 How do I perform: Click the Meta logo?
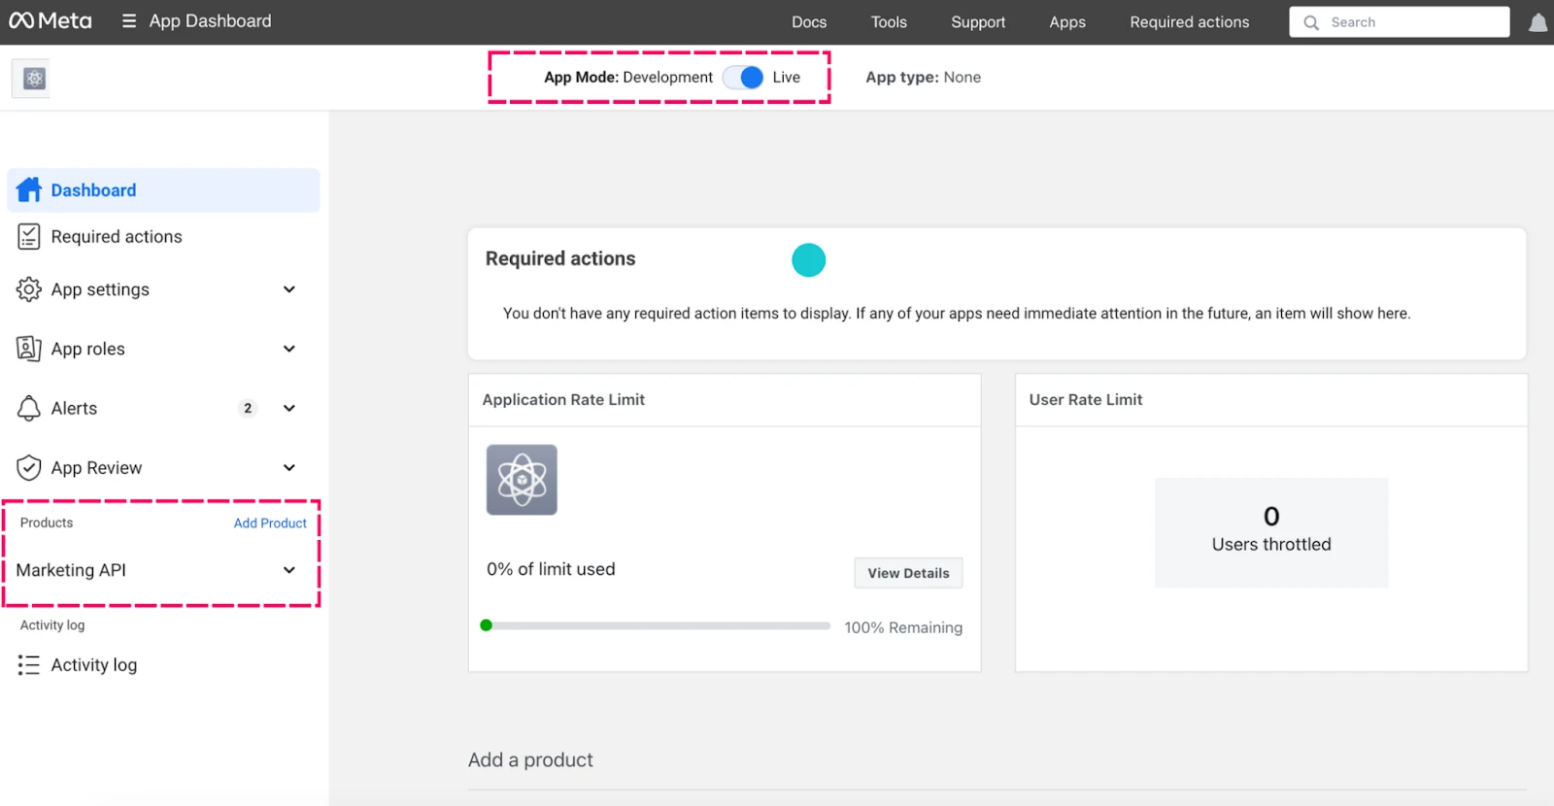coord(51,21)
